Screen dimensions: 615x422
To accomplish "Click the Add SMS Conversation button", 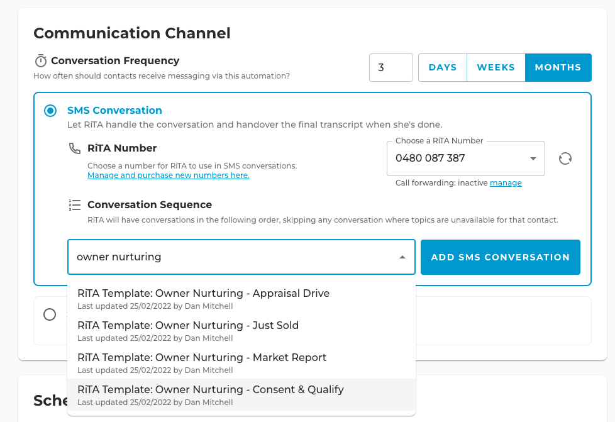I will [x=501, y=257].
